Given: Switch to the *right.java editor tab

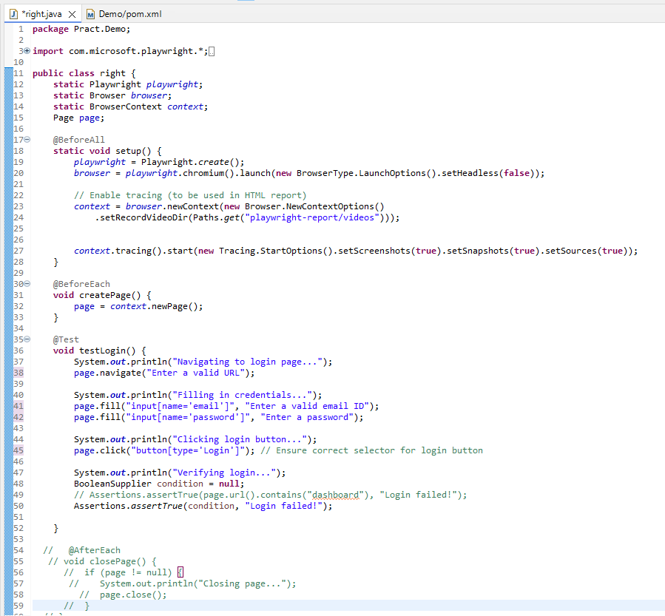Looking at the screenshot, I should tap(41, 14).
